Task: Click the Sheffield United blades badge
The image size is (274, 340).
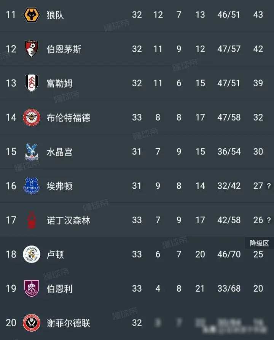Action: tap(32, 322)
